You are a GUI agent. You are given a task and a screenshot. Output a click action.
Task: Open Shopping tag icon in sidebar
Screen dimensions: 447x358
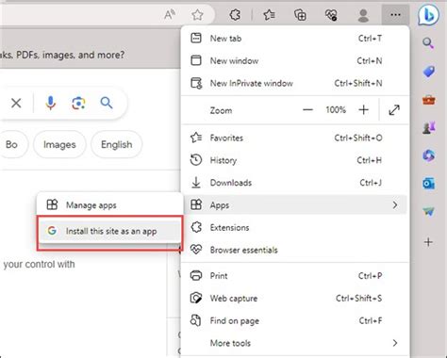[x=429, y=72]
